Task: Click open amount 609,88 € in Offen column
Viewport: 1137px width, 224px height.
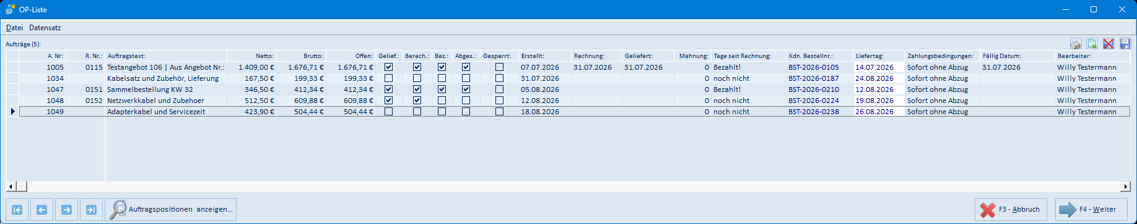Action: click(359, 101)
